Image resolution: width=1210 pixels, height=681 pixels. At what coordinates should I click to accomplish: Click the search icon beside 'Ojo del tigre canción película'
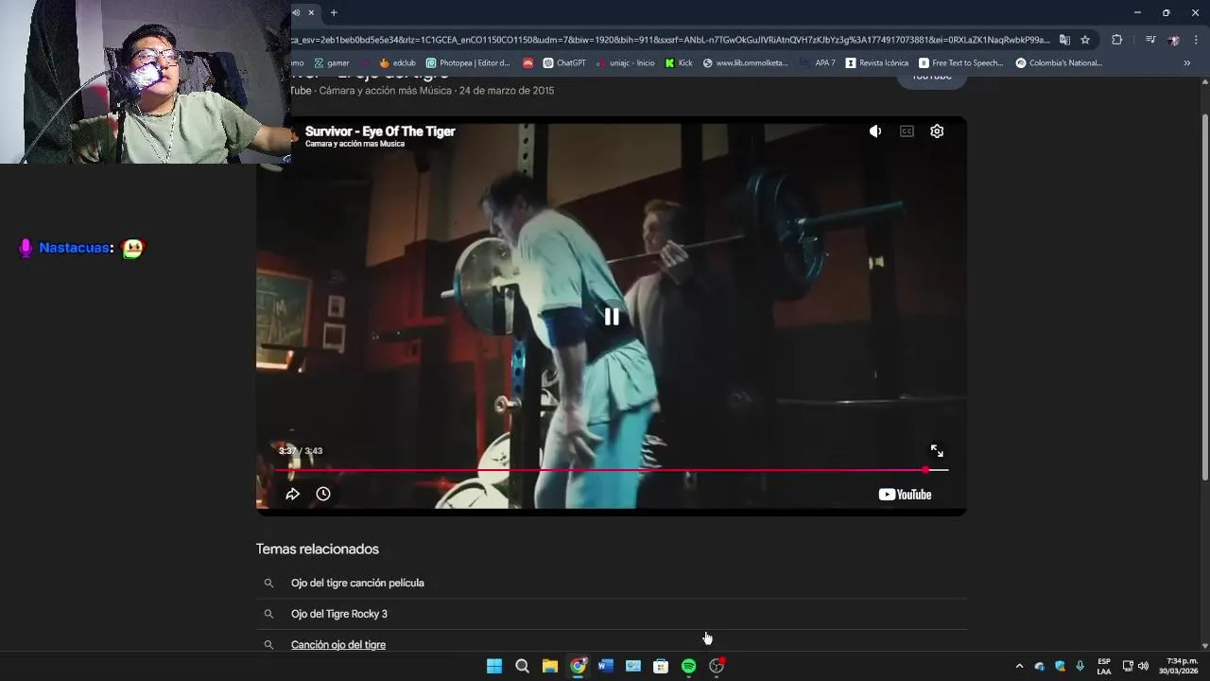268,584
